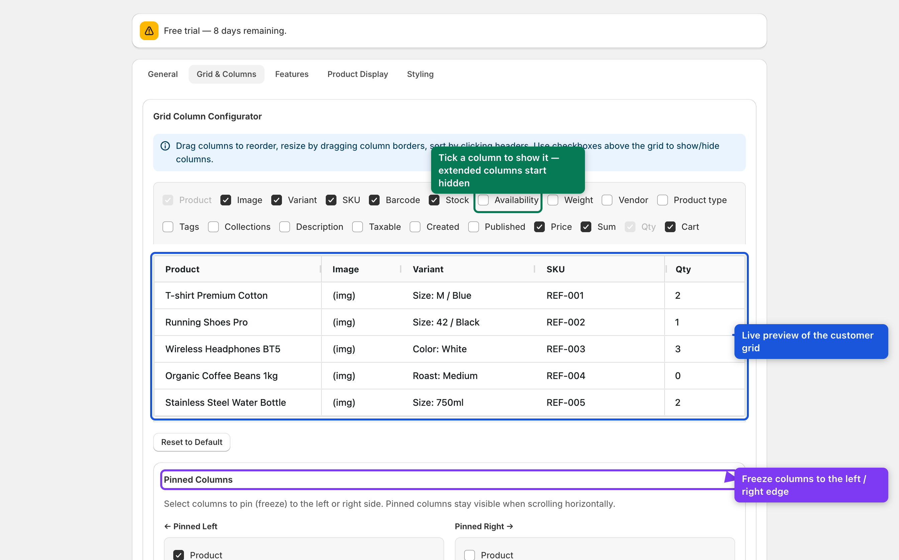Click the Running Shoes Pro cell
This screenshot has width=899, height=560.
238,322
